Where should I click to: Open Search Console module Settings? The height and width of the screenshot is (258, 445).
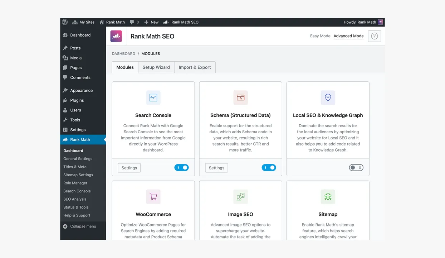tap(129, 168)
